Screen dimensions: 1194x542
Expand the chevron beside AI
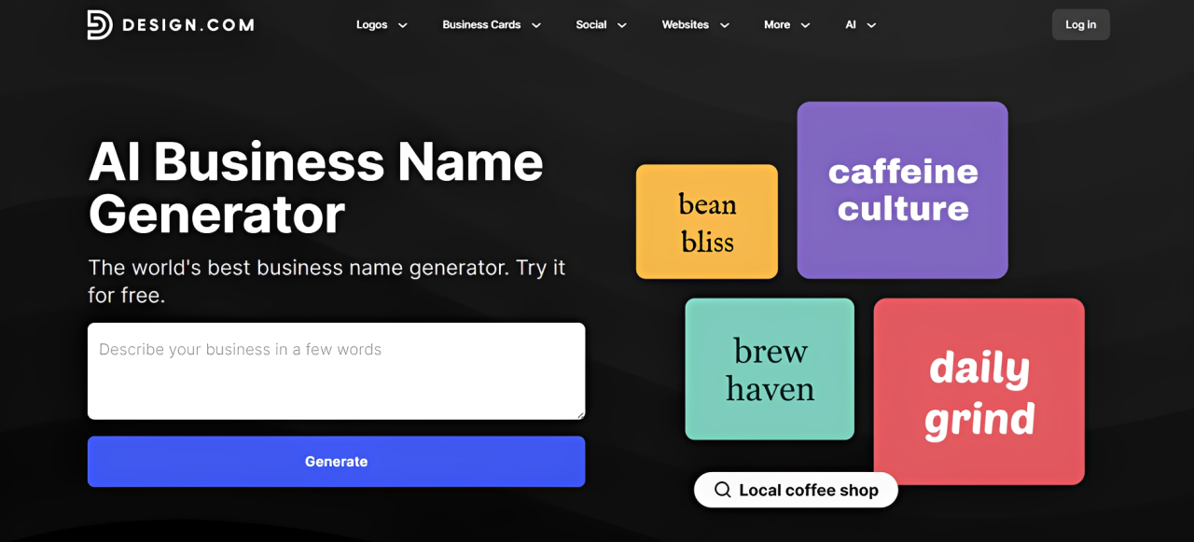(871, 25)
